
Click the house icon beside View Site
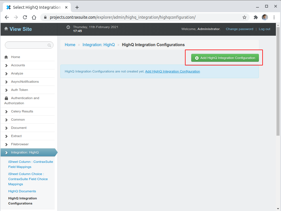pos(6,29)
